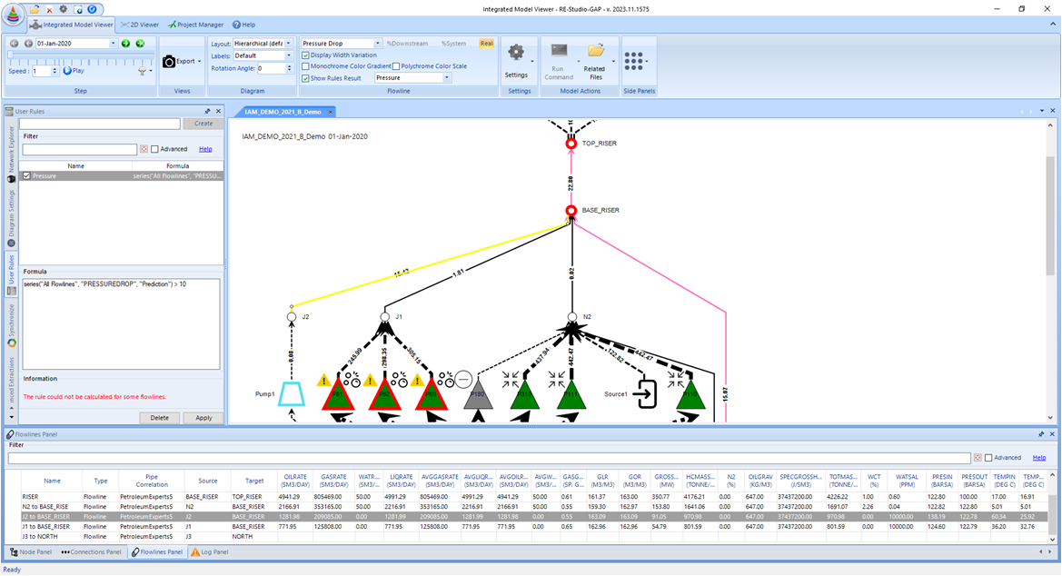Expand Related Files dropdown arrow

613,62
